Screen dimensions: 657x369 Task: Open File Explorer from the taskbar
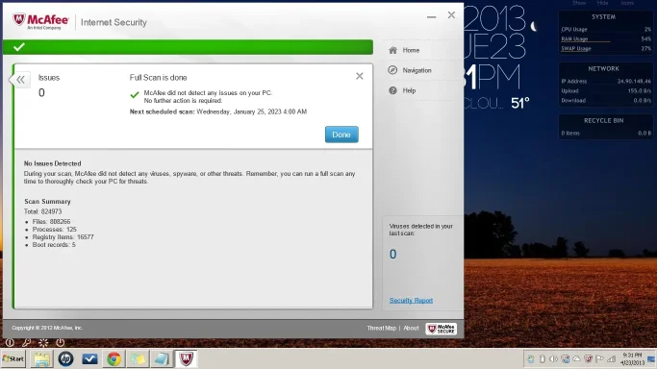click(x=42, y=359)
